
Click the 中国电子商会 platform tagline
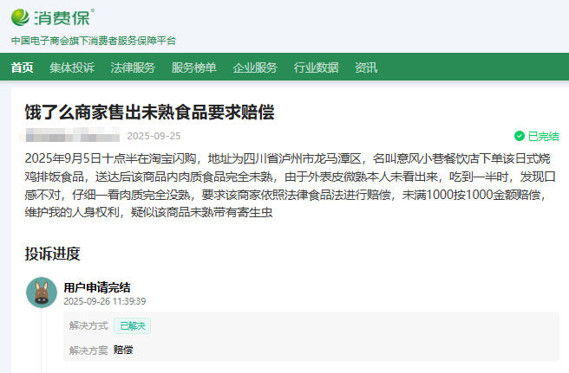click(93, 41)
